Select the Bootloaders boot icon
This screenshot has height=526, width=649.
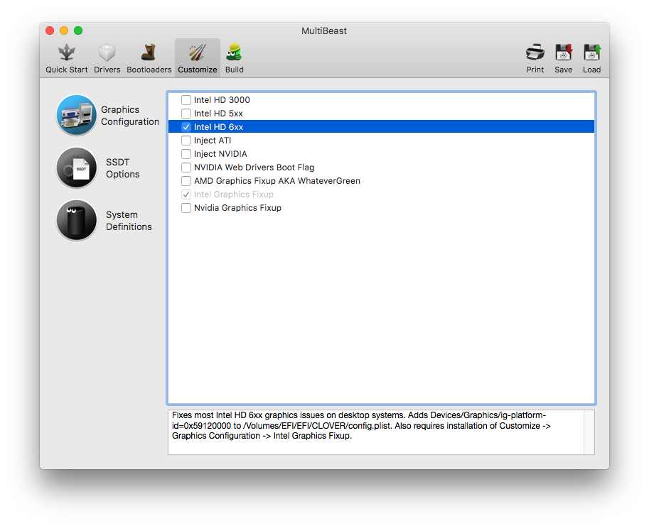click(x=149, y=58)
